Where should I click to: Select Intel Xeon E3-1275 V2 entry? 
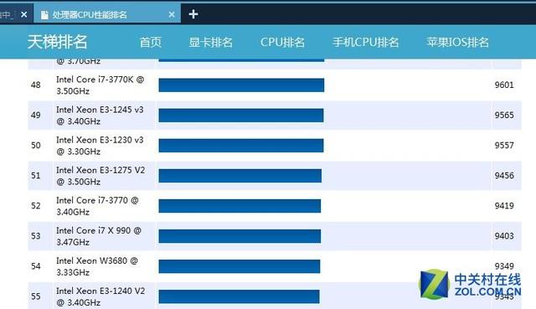100,176
